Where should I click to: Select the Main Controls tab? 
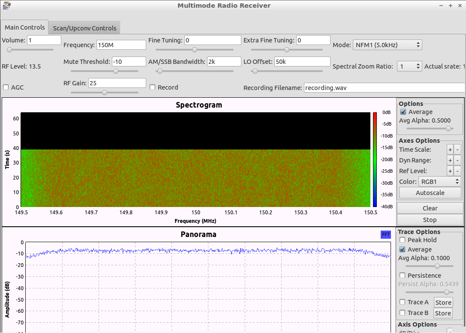(24, 27)
